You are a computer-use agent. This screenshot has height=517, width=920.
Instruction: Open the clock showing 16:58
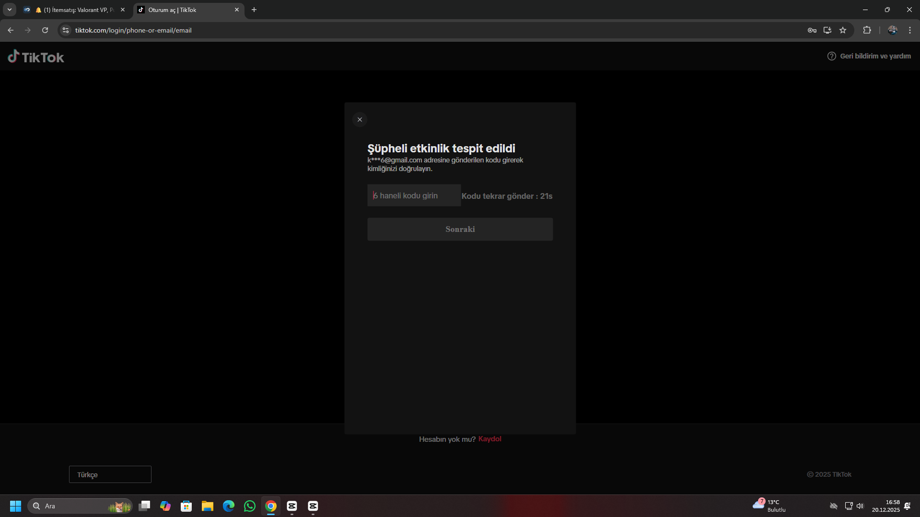886,506
